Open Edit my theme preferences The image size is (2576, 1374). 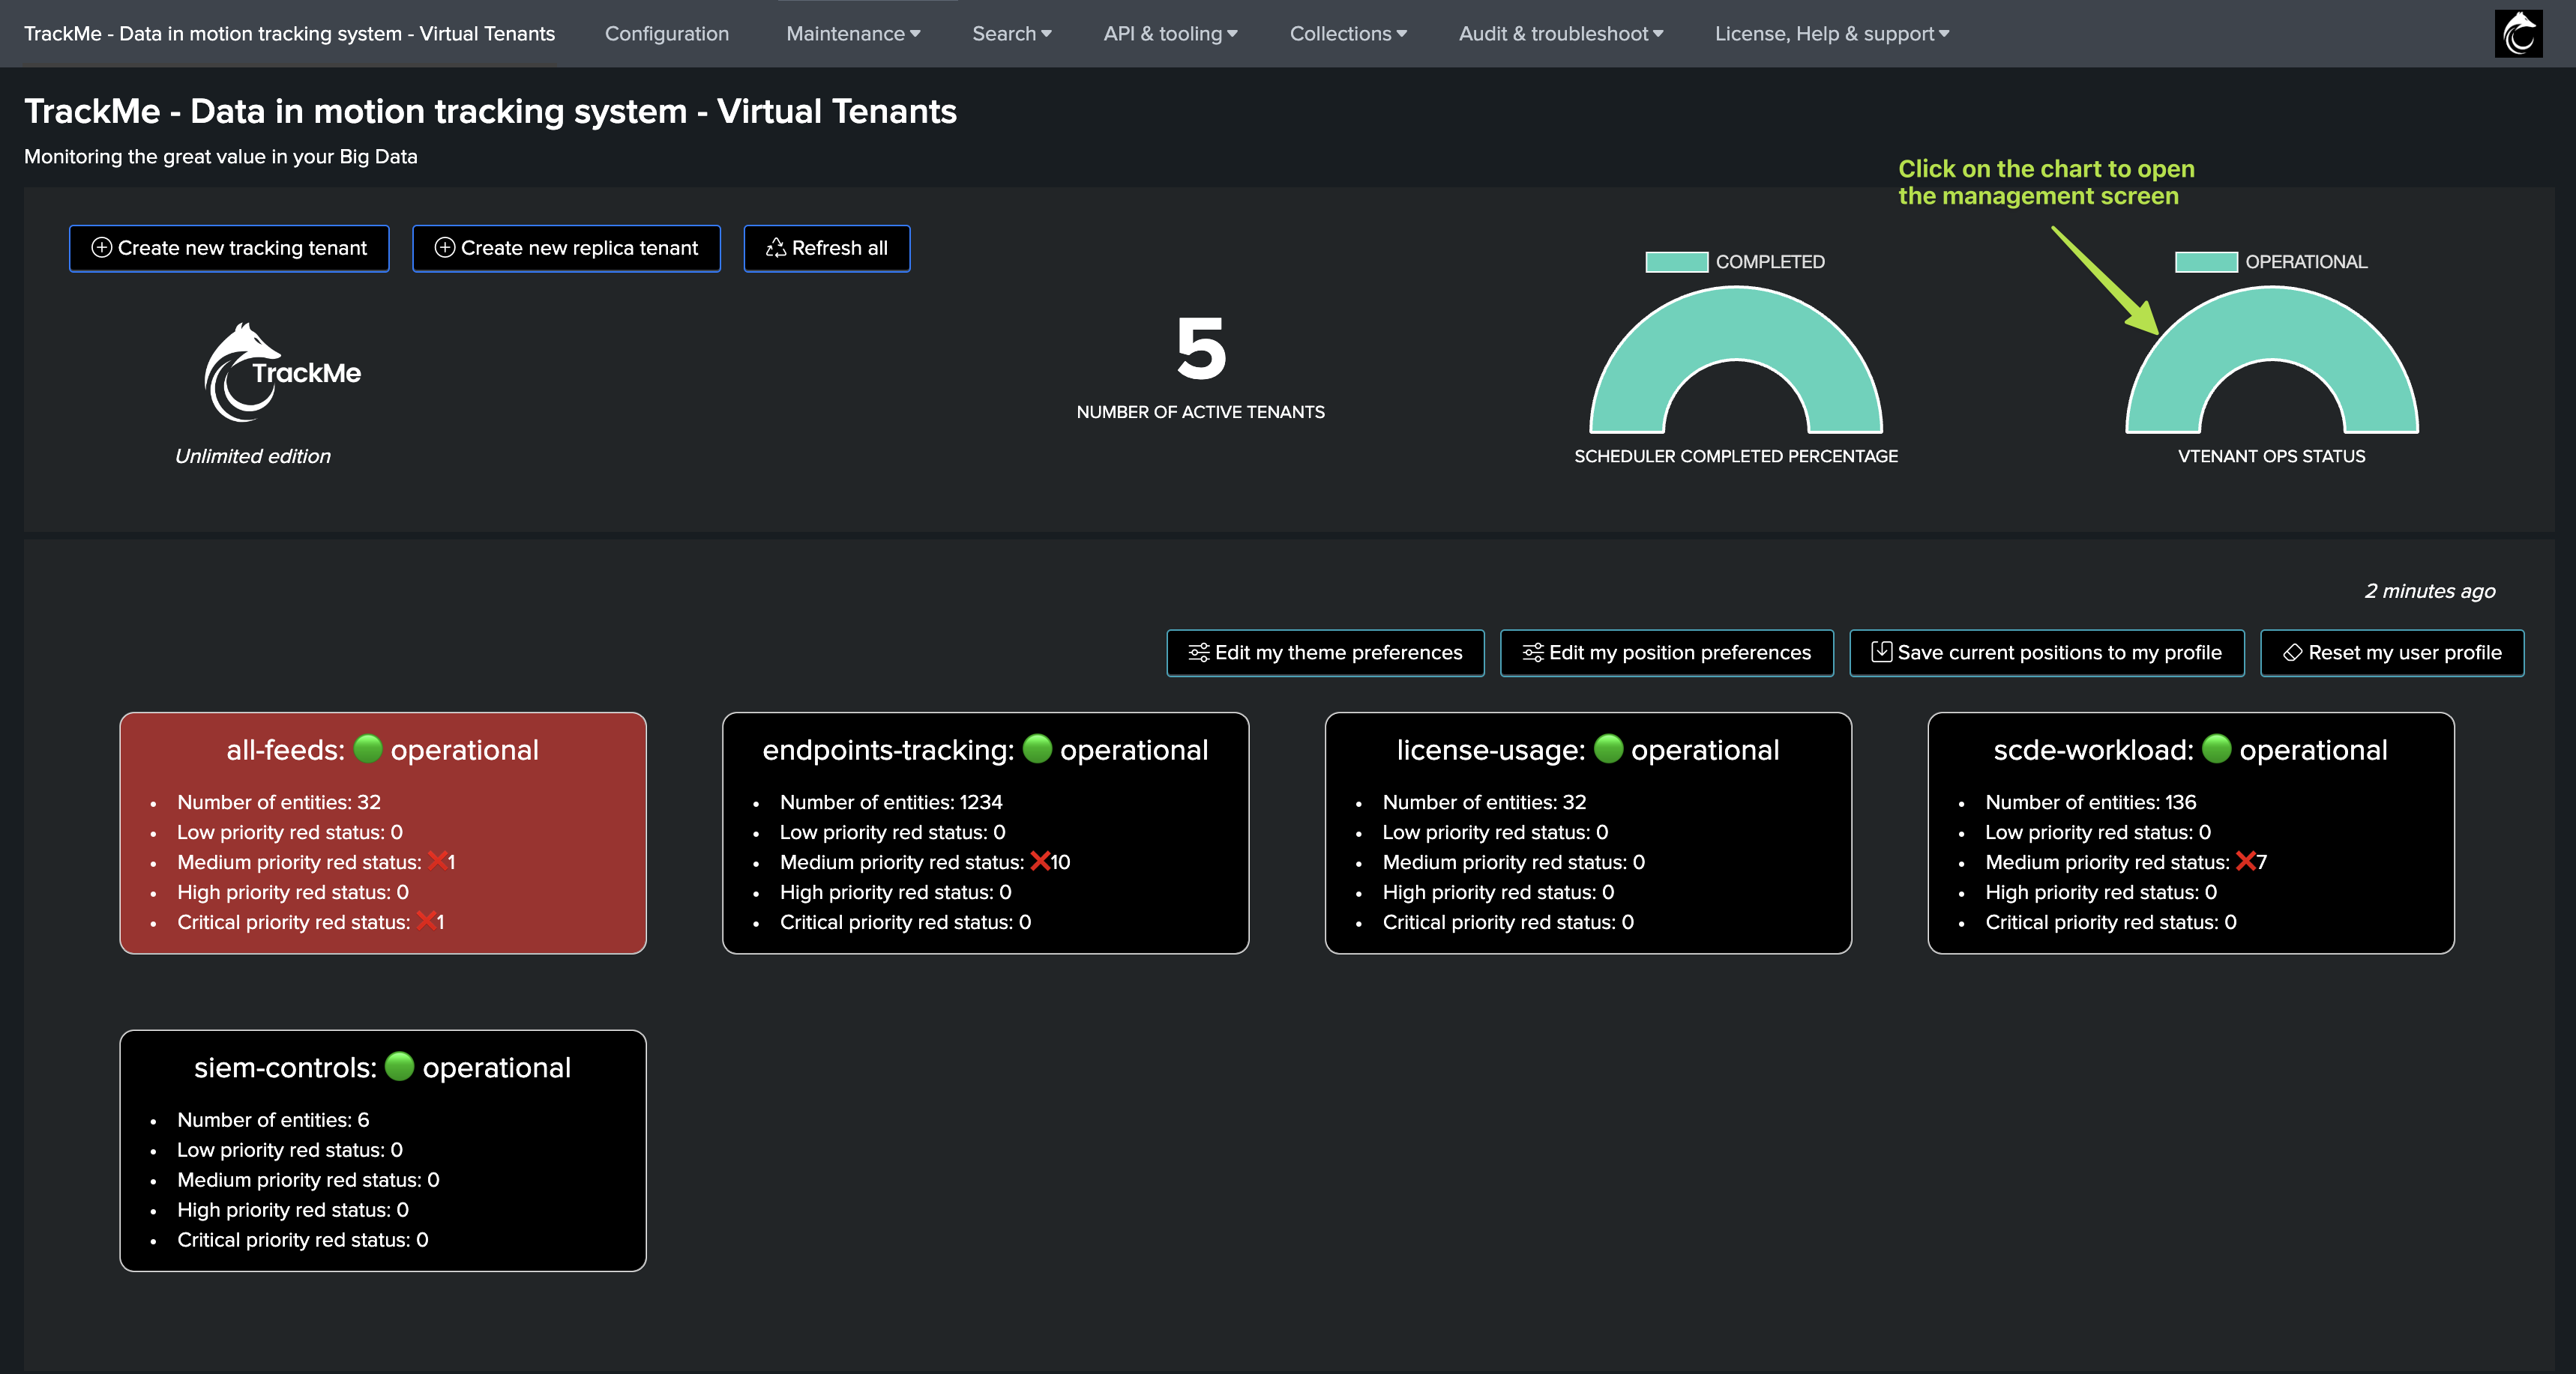click(x=1325, y=653)
